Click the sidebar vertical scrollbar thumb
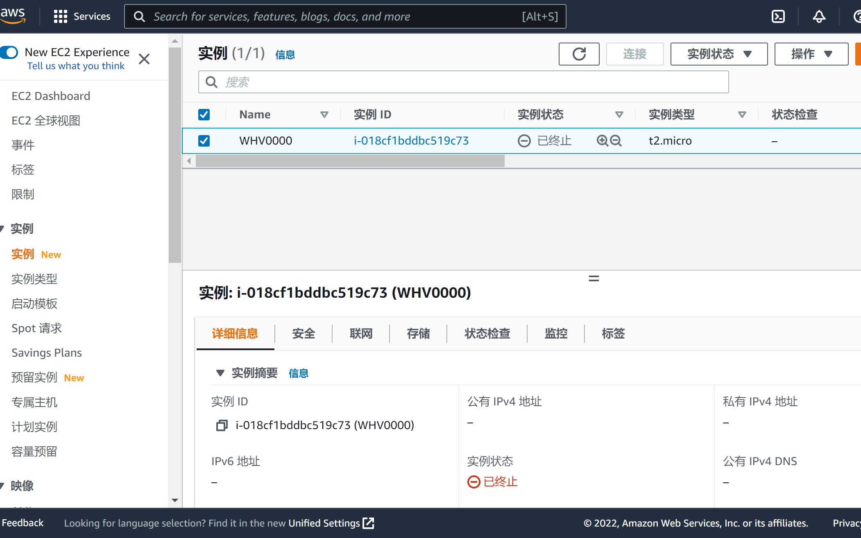 tap(175, 155)
